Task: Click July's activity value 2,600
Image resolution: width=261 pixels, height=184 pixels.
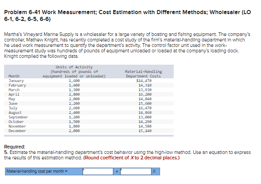Action: coord(74,108)
